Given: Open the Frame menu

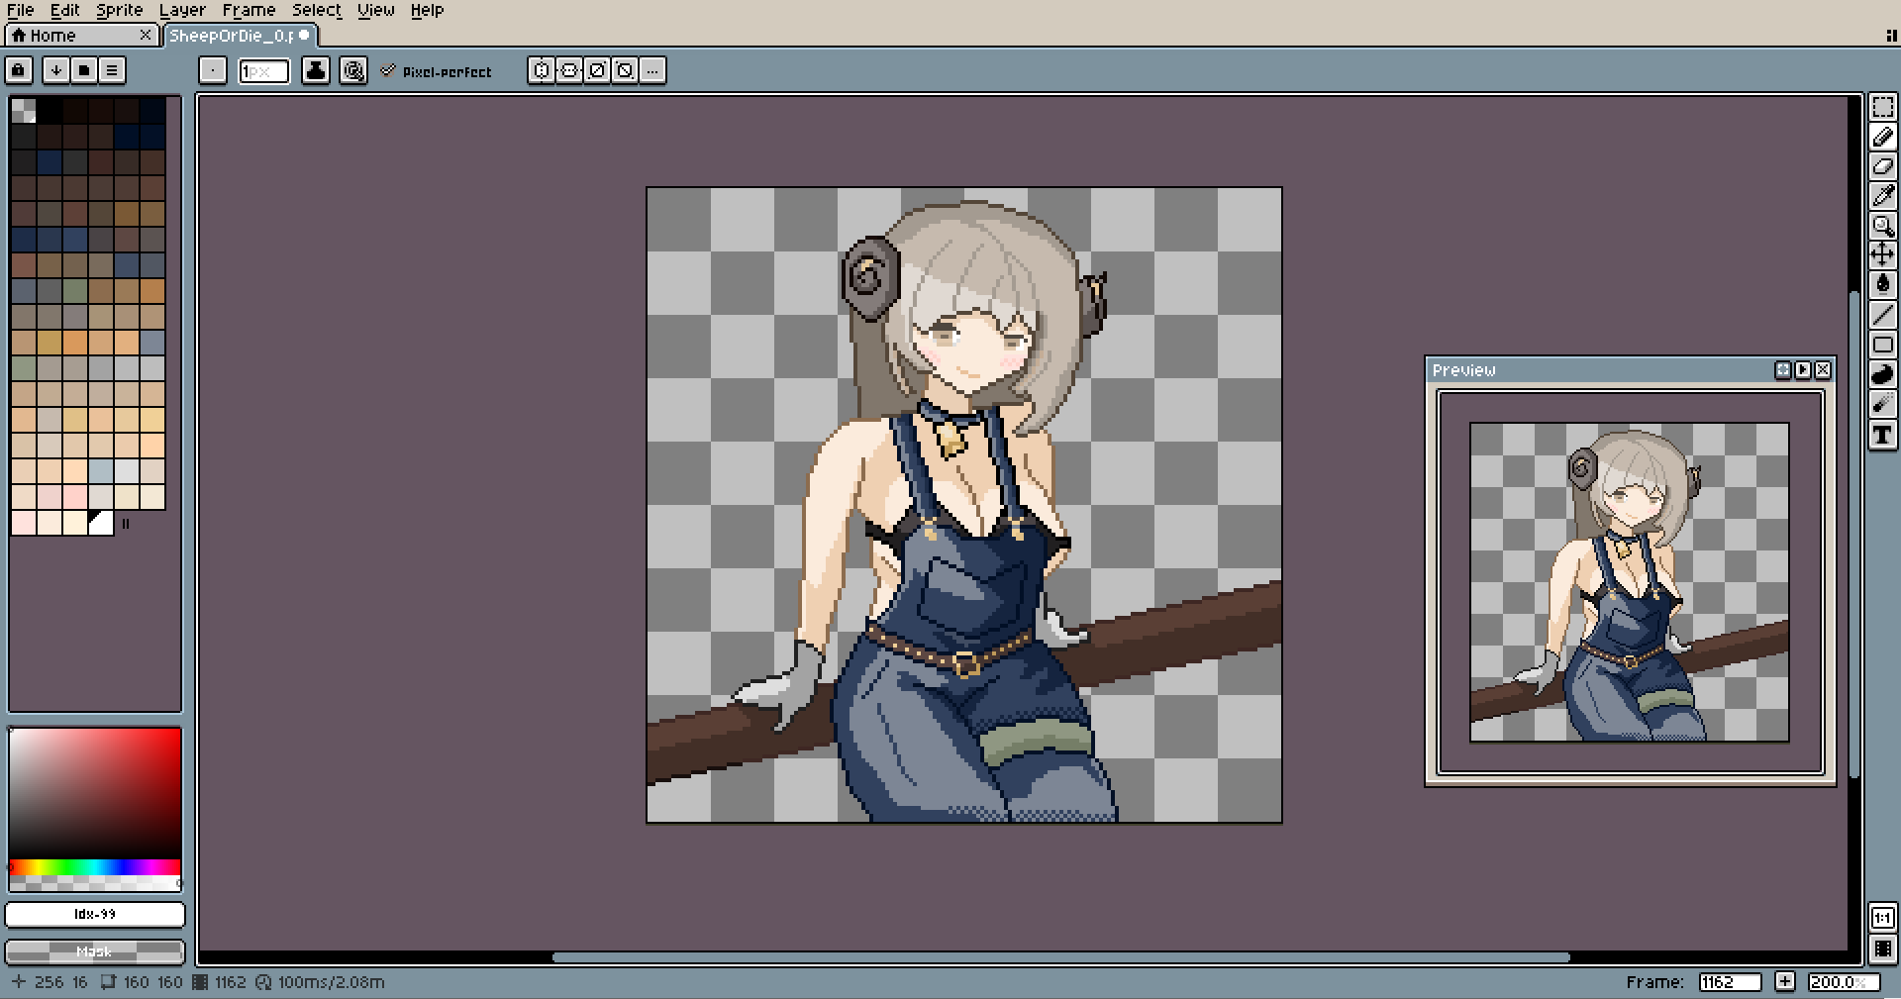Looking at the screenshot, I should click(x=250, y=10).
